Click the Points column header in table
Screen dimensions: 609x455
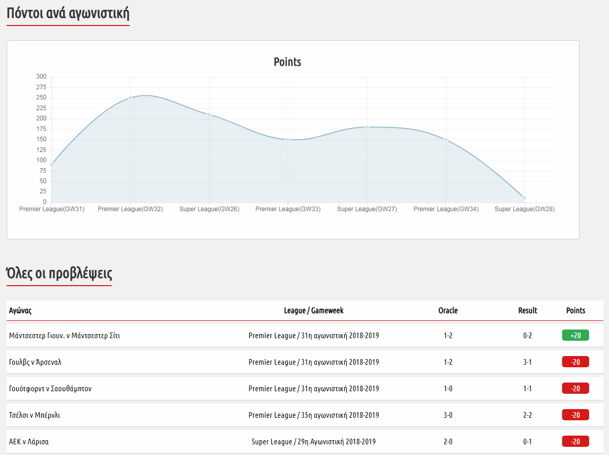[x=575, y=311]
